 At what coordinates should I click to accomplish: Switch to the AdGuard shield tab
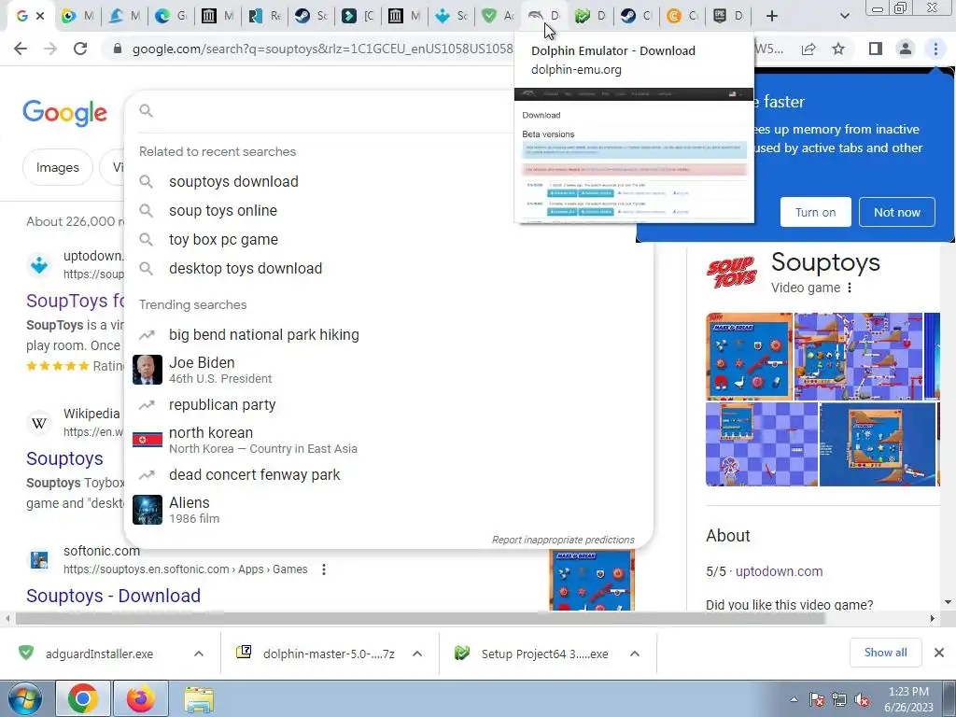pyautogui.click(x=498, y=16)
